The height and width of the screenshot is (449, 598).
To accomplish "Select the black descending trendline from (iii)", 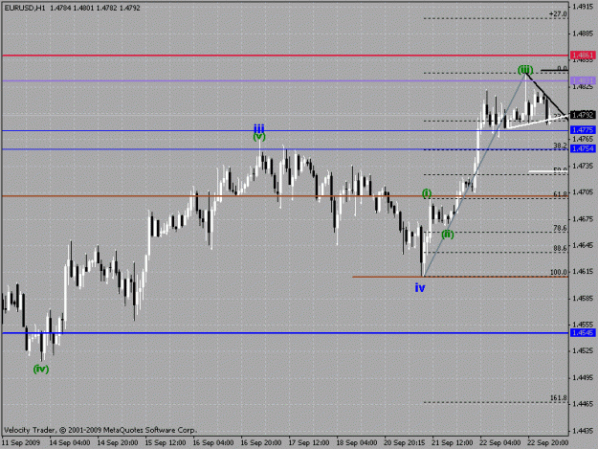I will 546,97.
